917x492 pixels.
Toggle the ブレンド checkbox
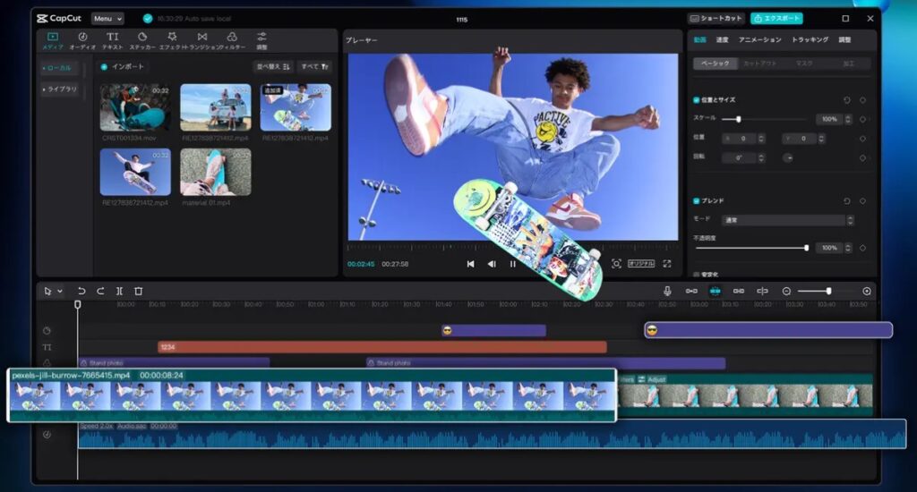point(697,201)
